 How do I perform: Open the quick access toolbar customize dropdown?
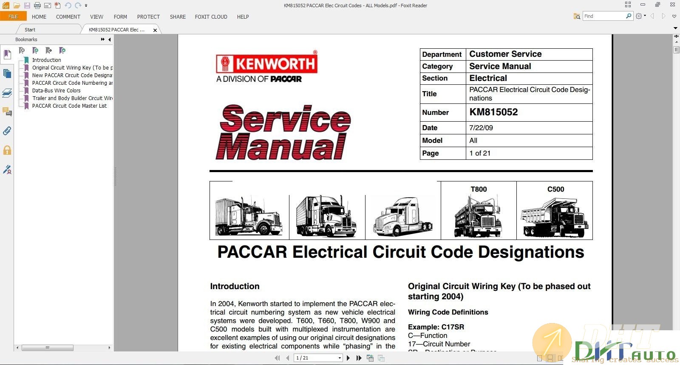86,6
